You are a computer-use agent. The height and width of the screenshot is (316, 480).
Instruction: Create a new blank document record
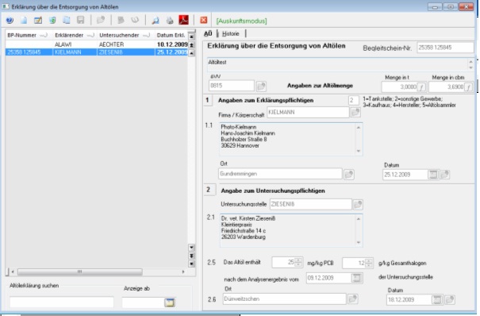(24, 21)
